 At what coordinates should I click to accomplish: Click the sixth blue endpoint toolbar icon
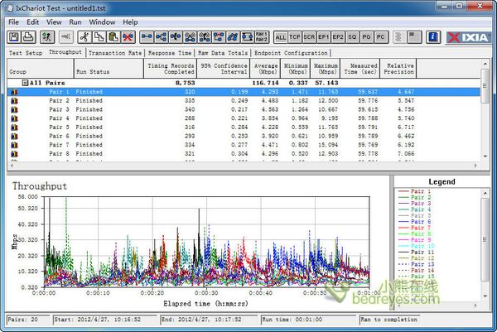pyautogui.click(x=219, y=37)
